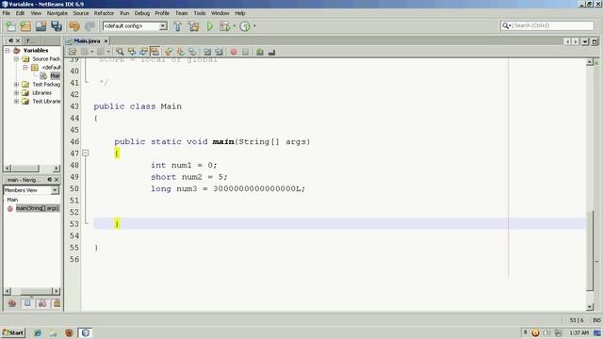Collapse the Variables project node

point(7,50)
